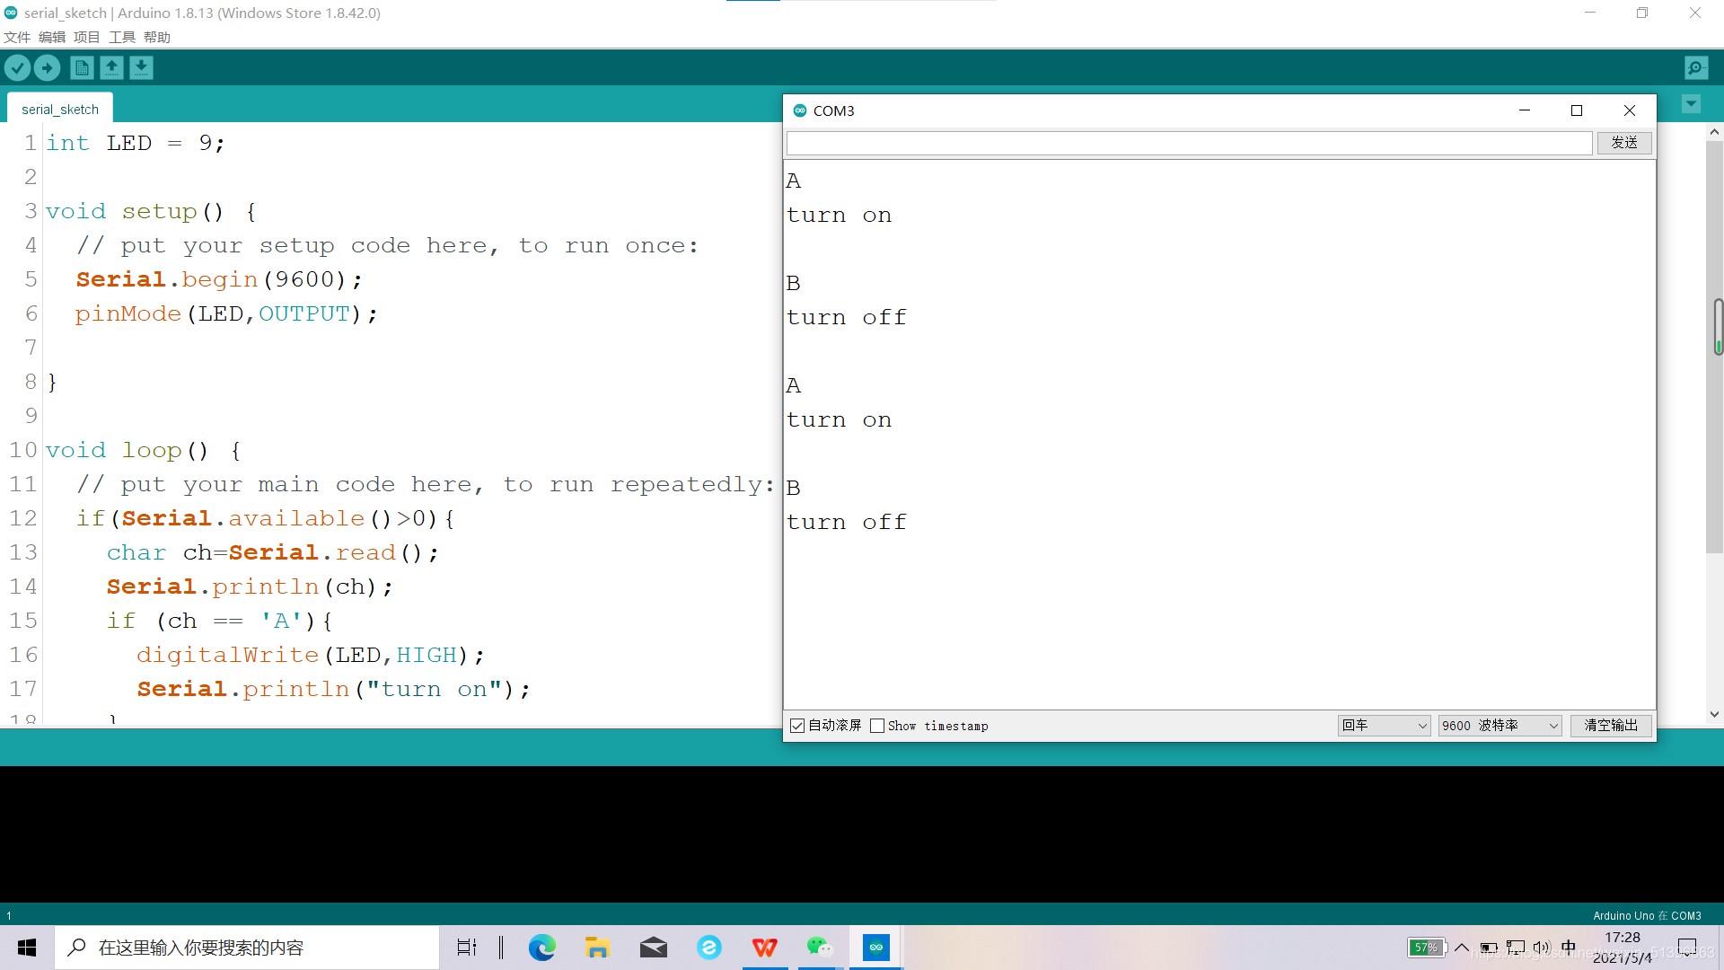This screenshot has width=1724, height=970.
Task: Open the 回车 line-ending dropdown
Action: point(1383,726)
